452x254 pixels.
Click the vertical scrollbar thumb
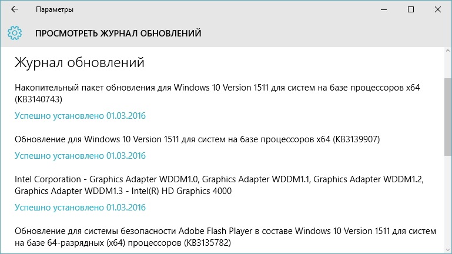[x=448, y=117]
